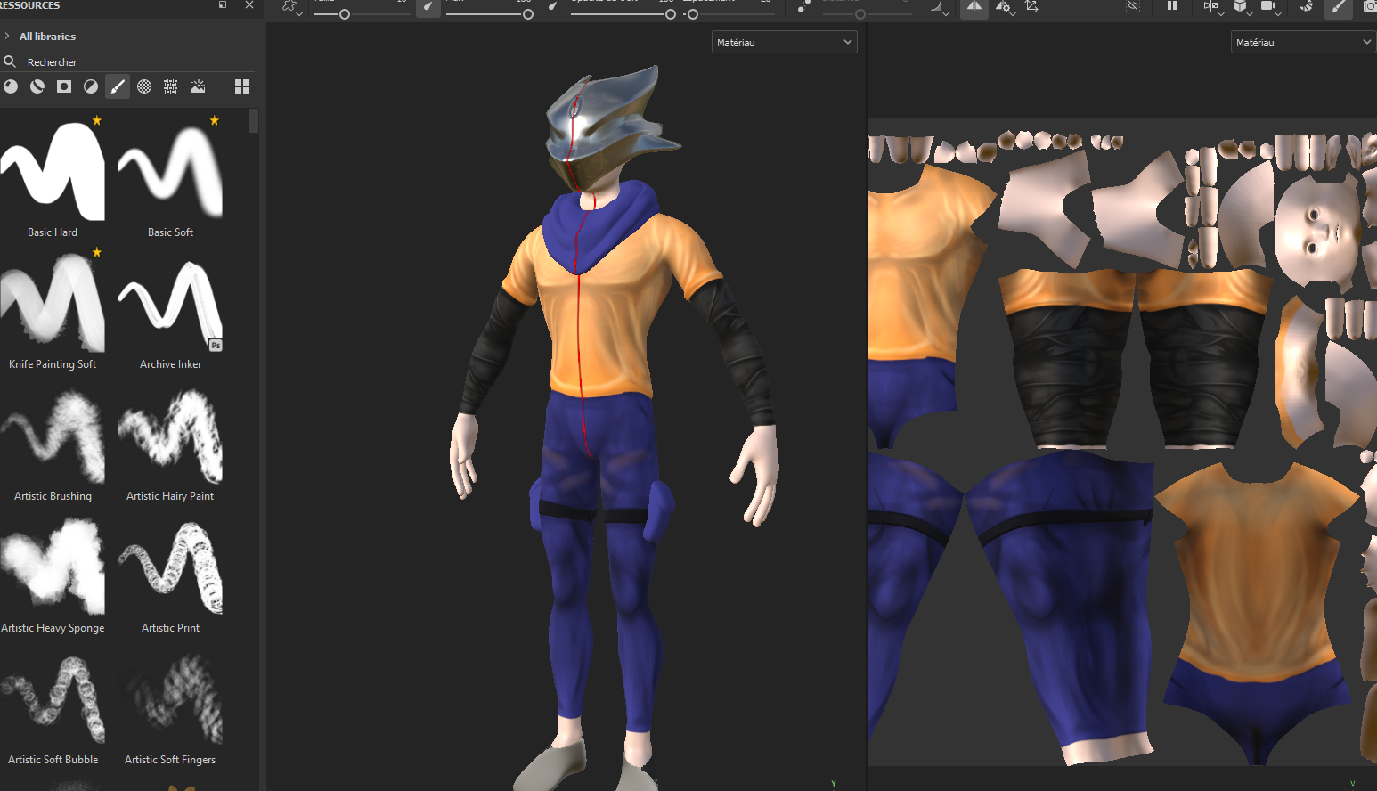Select the Artistic Print brush preset

pyautogui.click(x=170, y=567)
